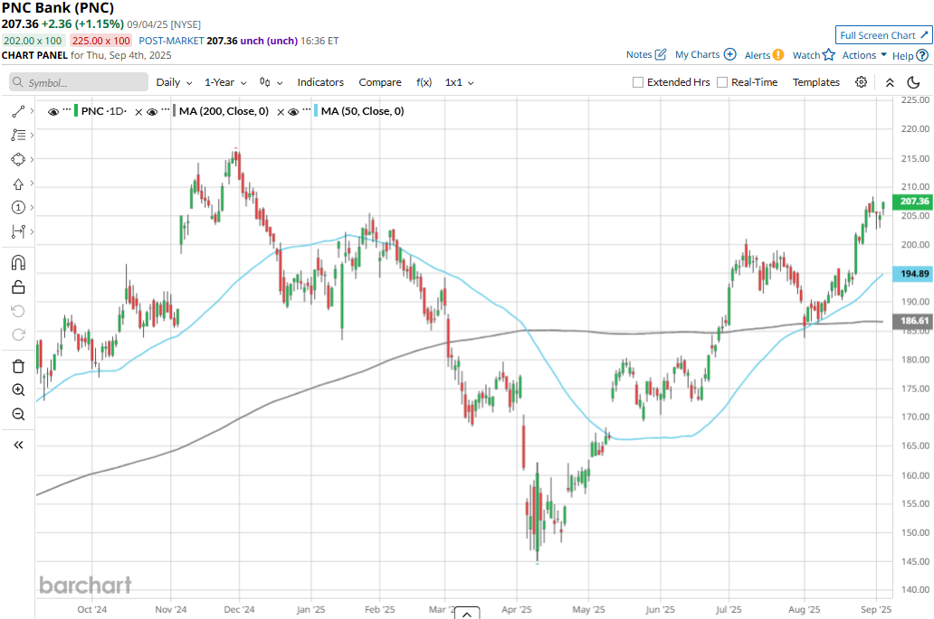
Task: Click the trash can to delete drawings
Action: (x=18, y=366)
